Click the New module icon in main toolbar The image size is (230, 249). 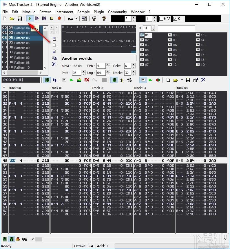tap(5, 19)
